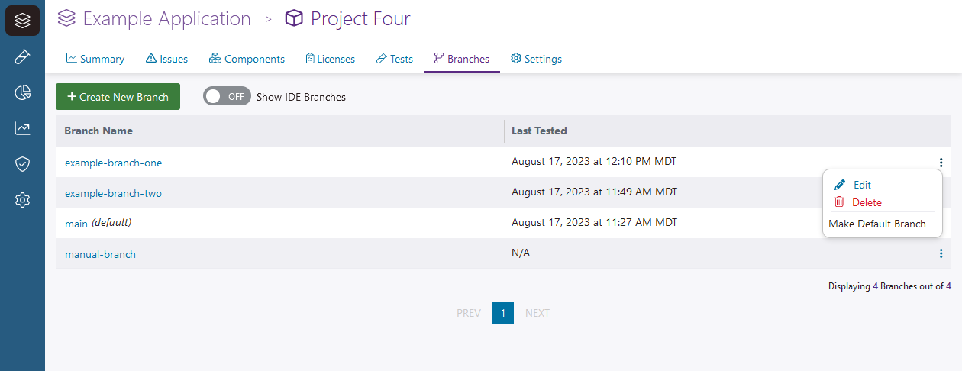962x371 pixels.
Task: Select Edit from the branch context menu
Action: tap(861, 185)
